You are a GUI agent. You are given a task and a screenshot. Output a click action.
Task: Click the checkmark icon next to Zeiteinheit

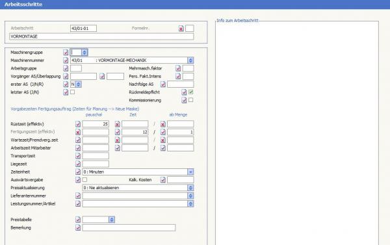tap(78, 172)
